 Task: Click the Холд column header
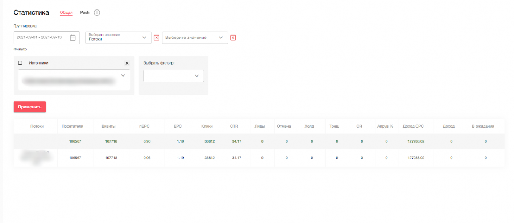(x=309, y=127)
